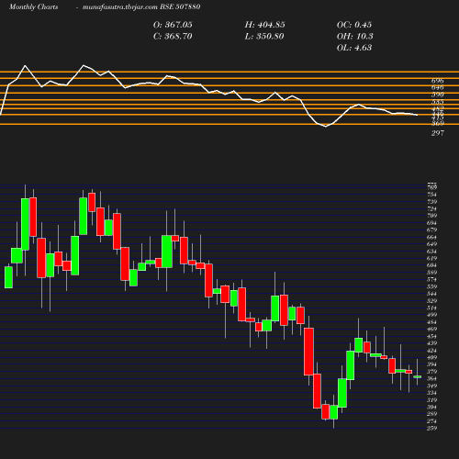
Task: Click the '514' price axis label
Action: (x=431, y=308)
